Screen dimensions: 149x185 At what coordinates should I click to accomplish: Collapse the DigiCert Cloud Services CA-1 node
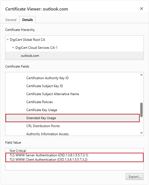13,48
